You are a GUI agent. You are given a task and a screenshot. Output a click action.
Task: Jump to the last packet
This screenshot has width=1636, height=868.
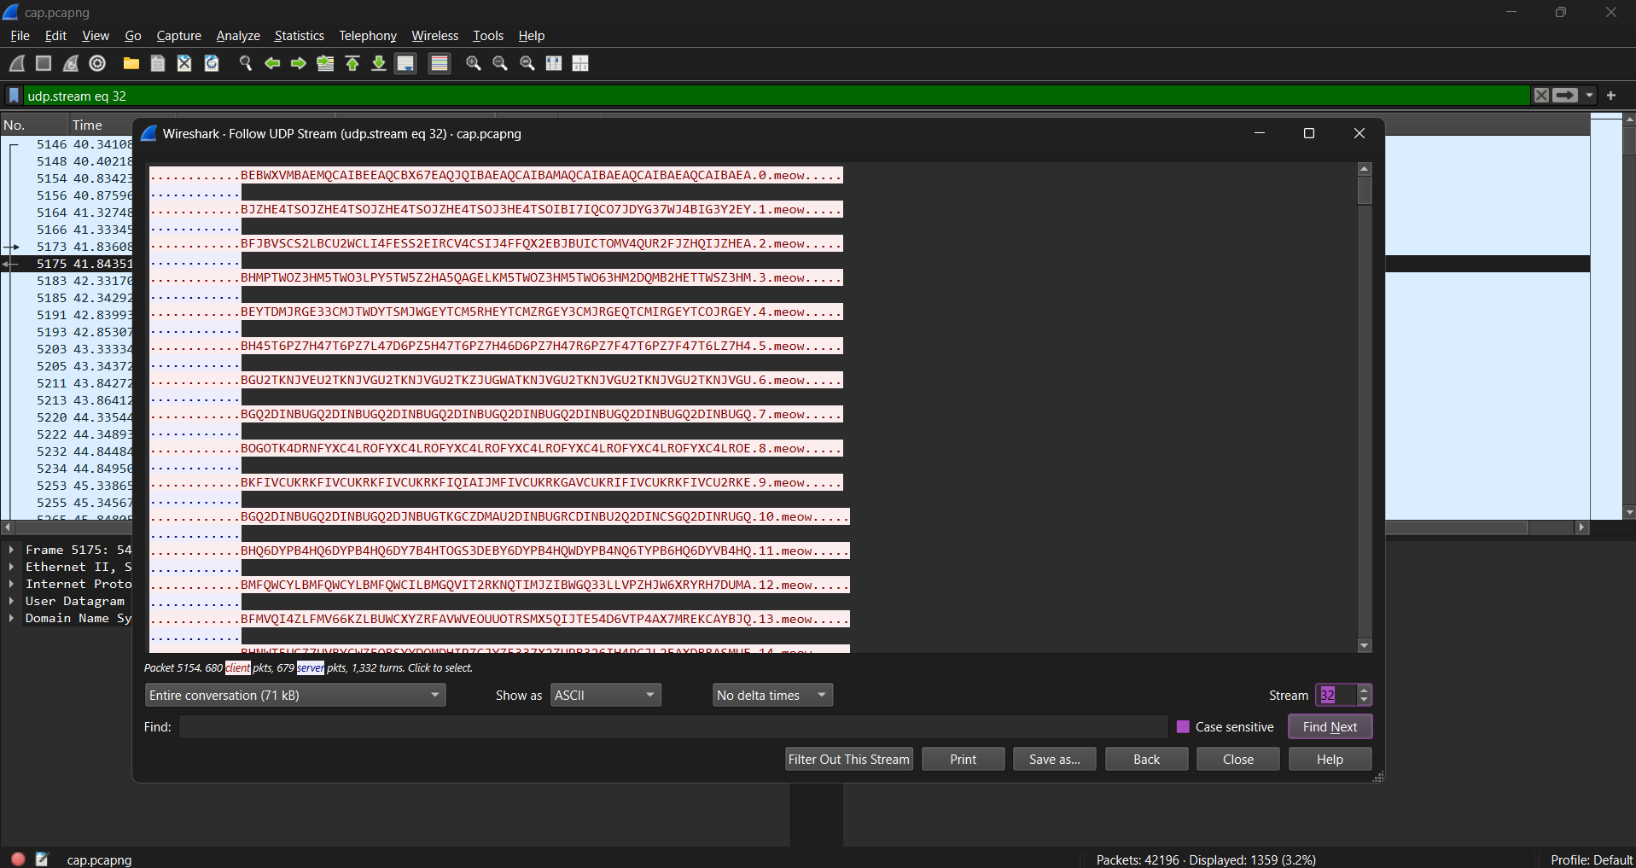click(378, 63)
